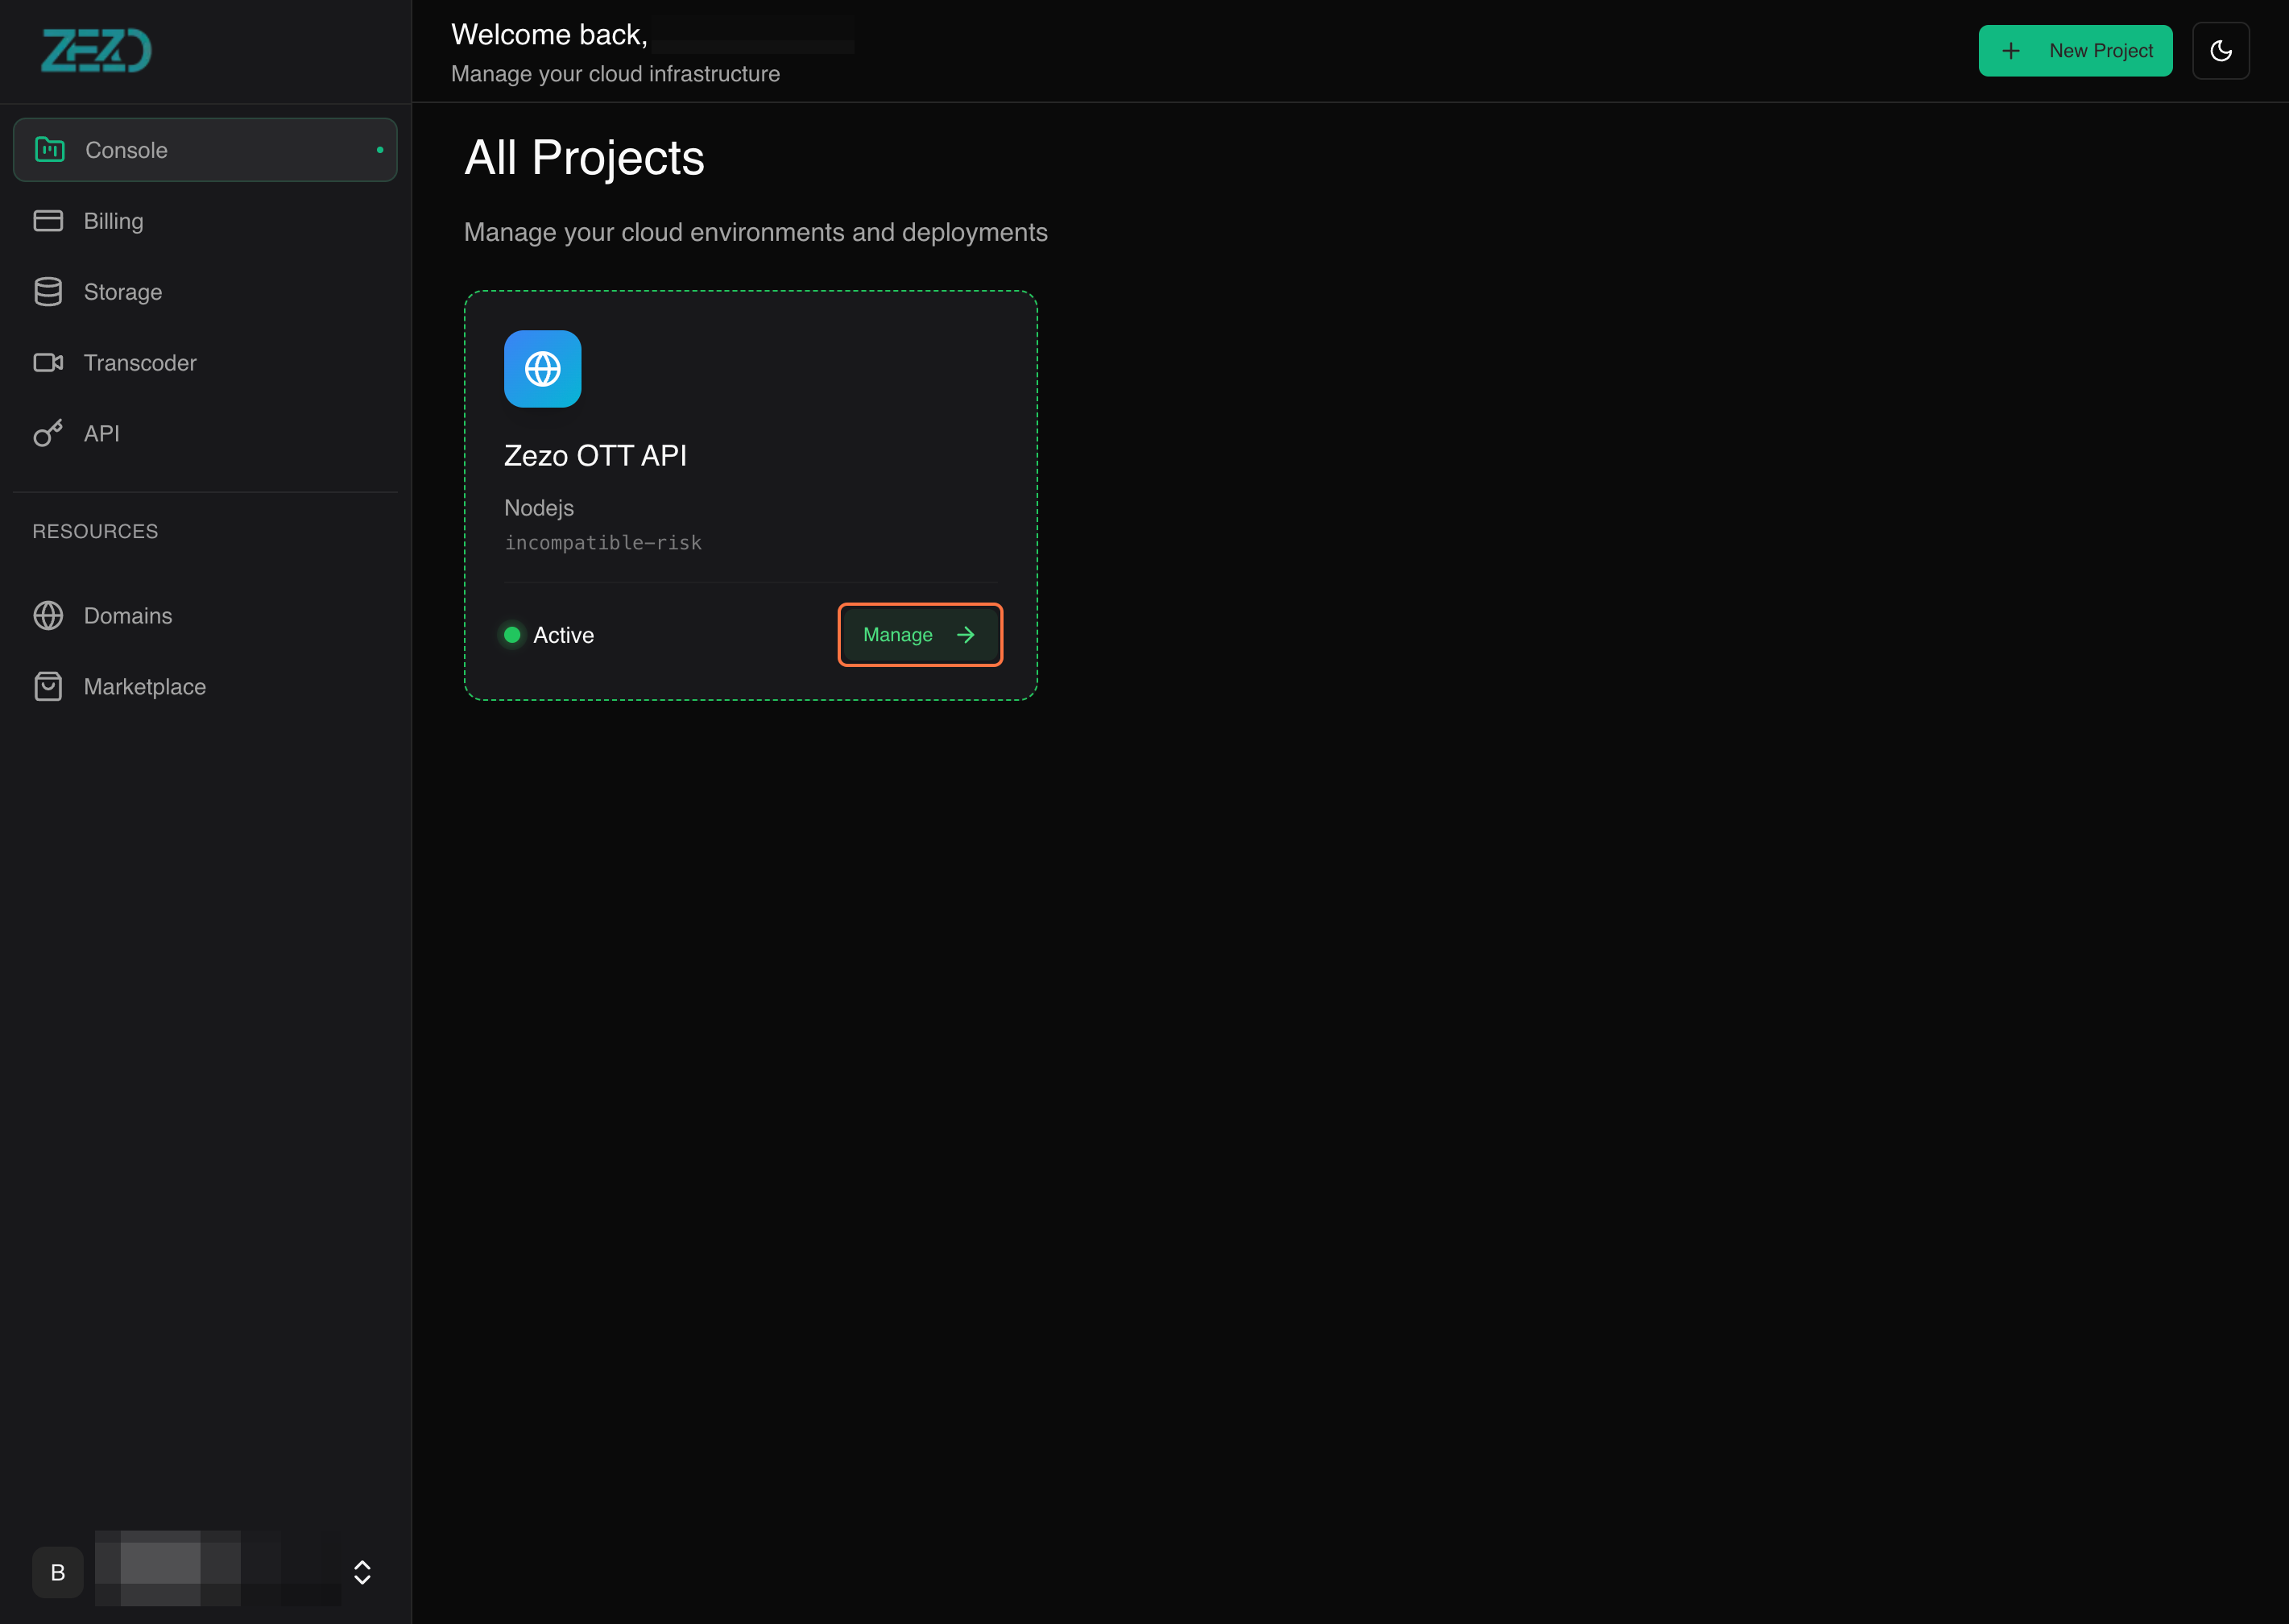Image resolution: width=2289 pixels, height=1624 pixels.
Task: Click the Domains globe icon in sidebar
Action: click(48, 616)
